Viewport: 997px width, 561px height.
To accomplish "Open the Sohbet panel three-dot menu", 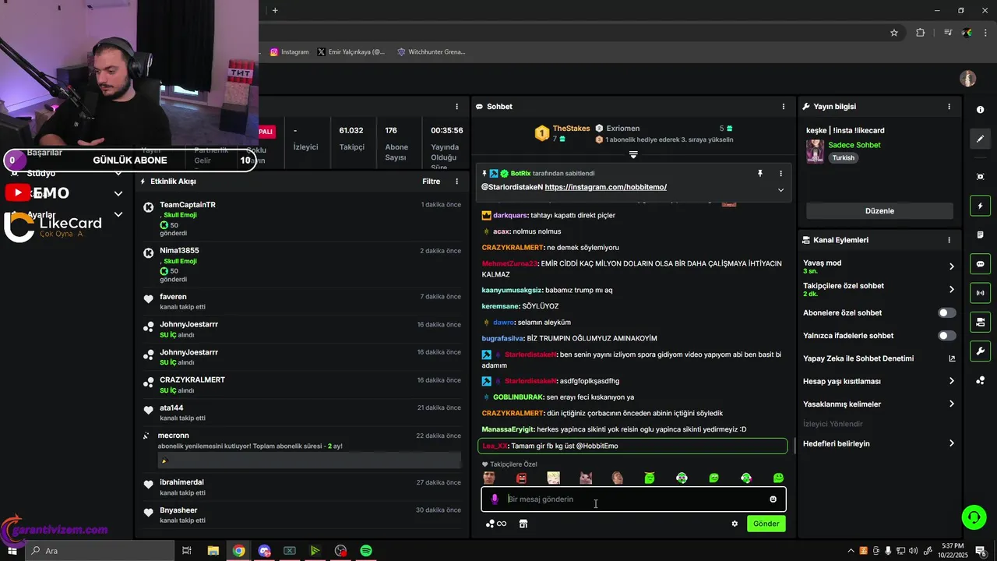I will 784,106.
